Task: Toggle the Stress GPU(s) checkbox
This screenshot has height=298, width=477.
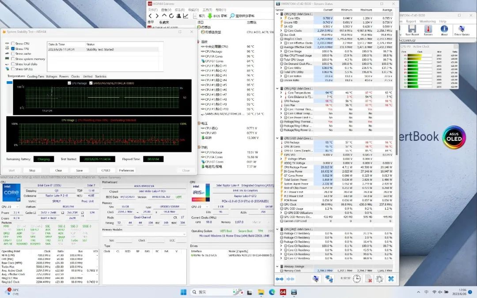Action: pyautogui.click(x=13, y=69)
